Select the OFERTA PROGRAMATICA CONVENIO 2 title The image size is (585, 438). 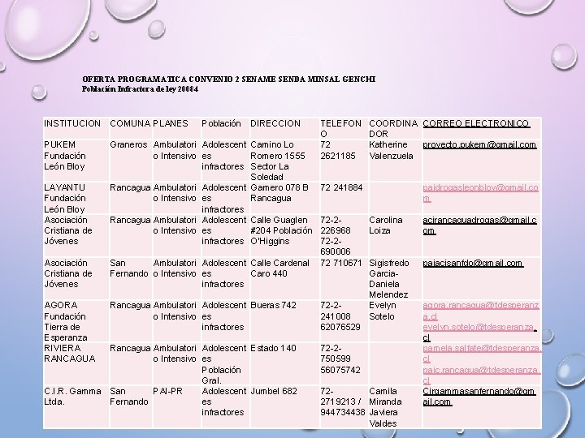(x=228, y=79)
